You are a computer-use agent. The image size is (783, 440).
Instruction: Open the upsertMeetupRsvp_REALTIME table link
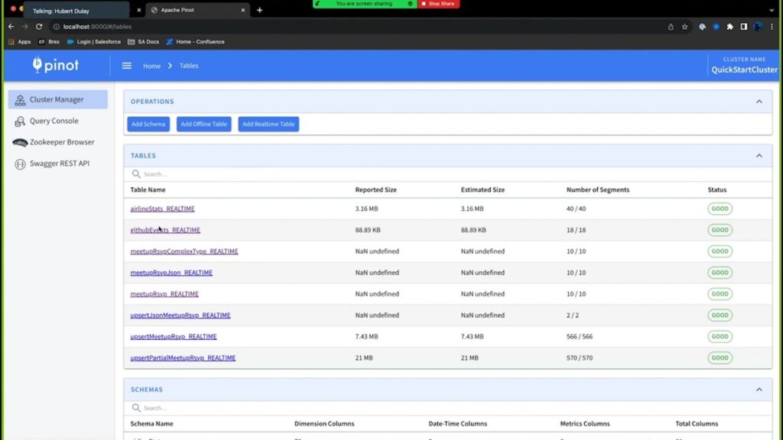(x=174, y=337)
